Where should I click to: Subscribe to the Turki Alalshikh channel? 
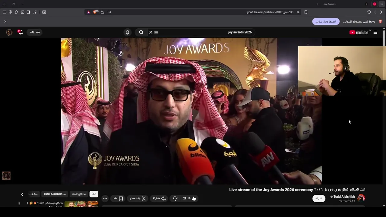point(319,198)
